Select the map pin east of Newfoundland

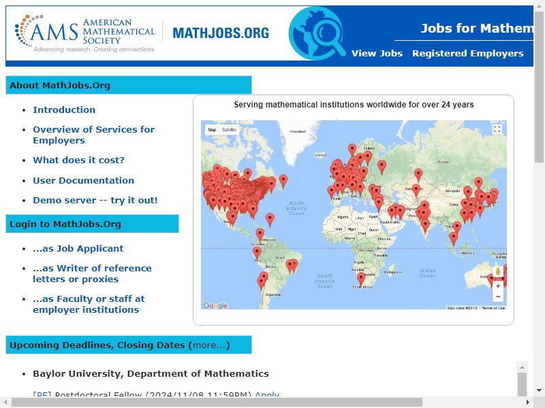283,180
